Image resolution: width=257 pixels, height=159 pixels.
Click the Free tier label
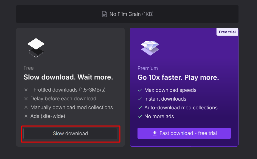(28, 68)
